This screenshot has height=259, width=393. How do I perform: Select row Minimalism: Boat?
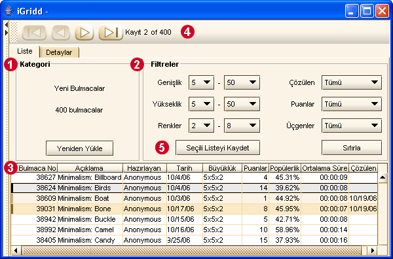[195, 198]
